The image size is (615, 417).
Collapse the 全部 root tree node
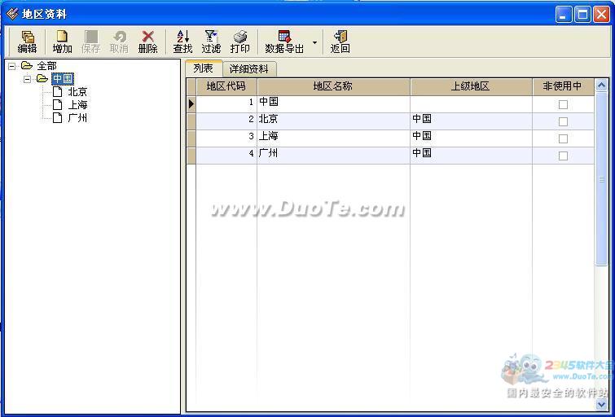[12, 66]
